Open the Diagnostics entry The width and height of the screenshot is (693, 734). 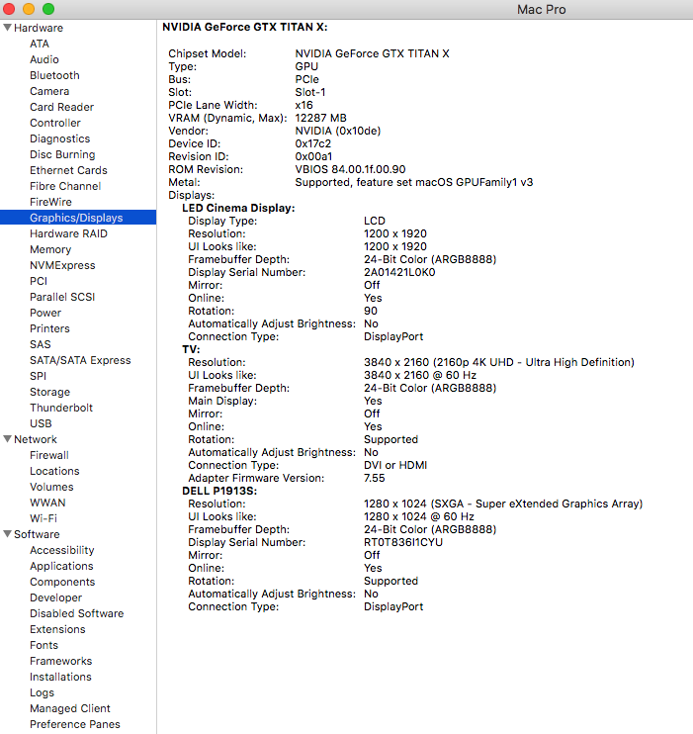coord(60,138)
